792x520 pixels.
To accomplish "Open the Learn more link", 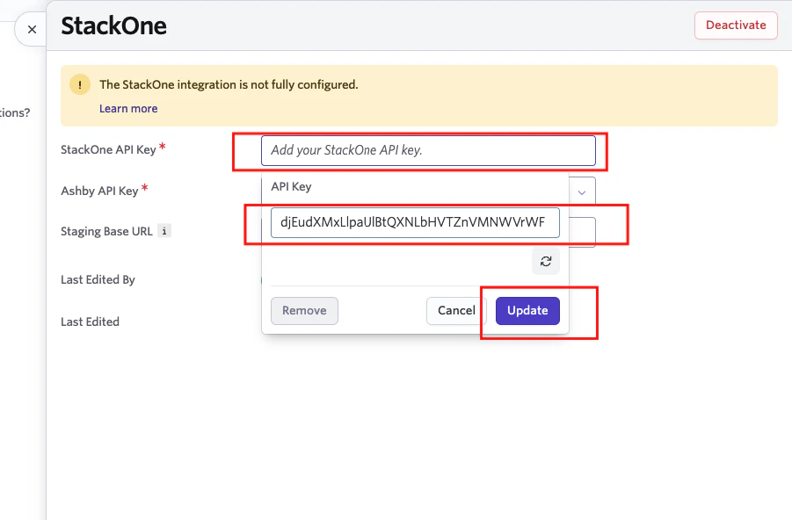I will (x=128, y=108).
